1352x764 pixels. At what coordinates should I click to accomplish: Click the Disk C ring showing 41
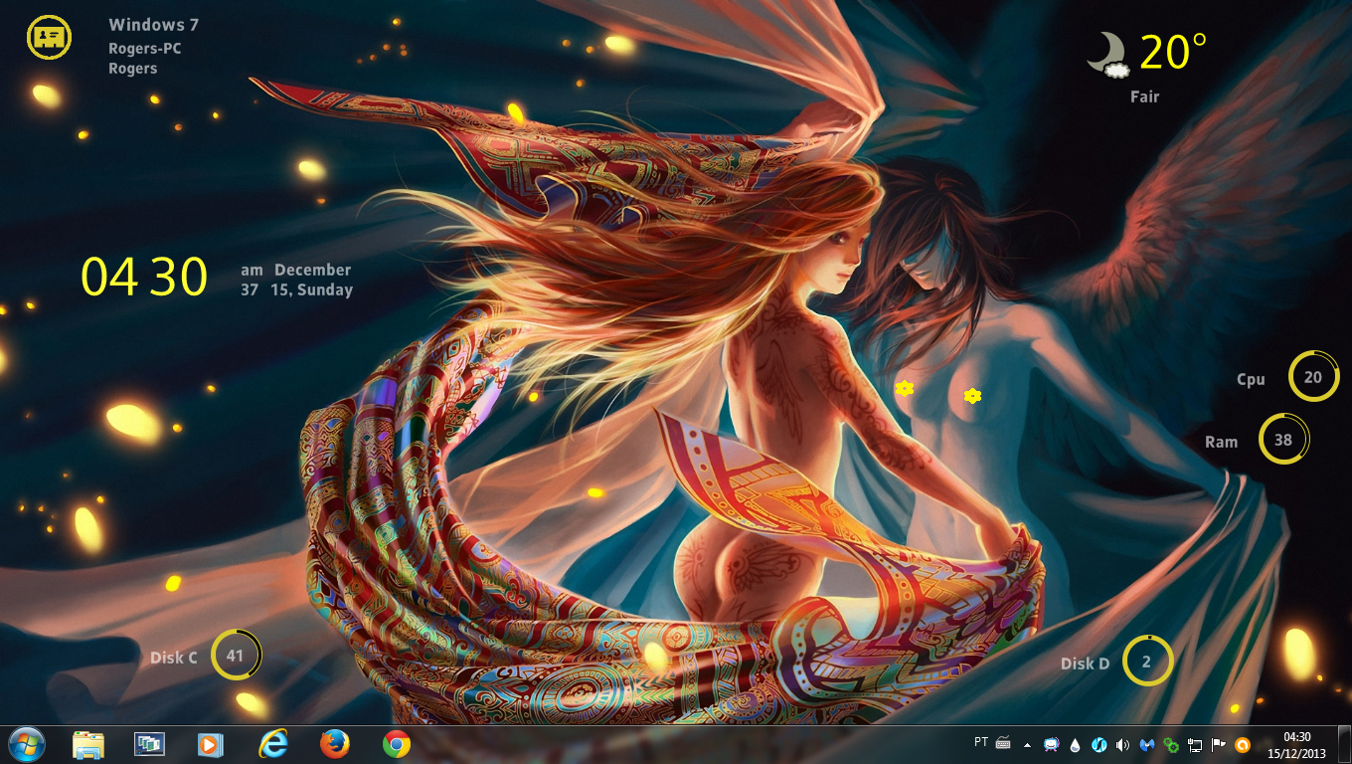236,656
